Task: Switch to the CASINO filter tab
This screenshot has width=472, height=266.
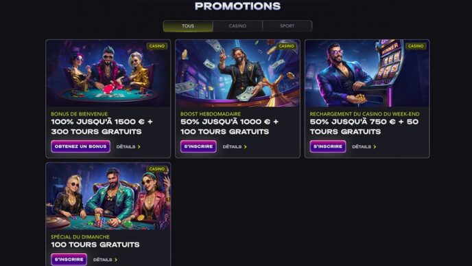Action: point(237,26)
